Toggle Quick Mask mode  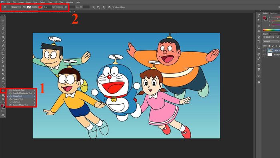tap(3, 111)
